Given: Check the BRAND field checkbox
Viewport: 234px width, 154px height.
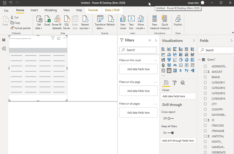Looking at the screenshot, I should [205, 77].
